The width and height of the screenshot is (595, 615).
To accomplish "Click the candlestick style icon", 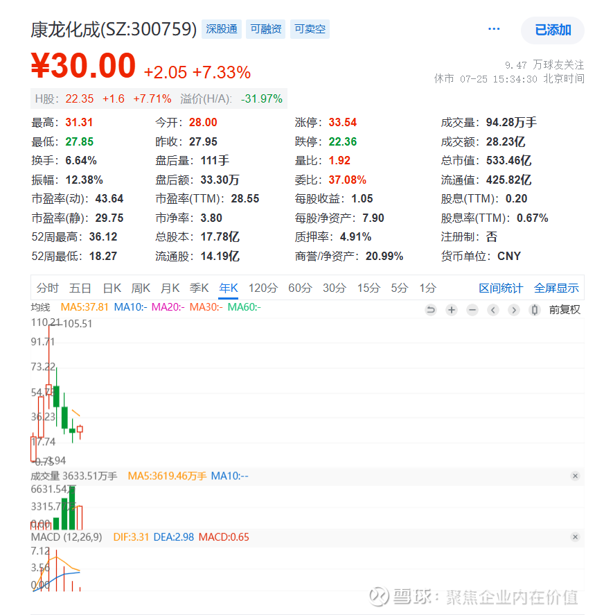I will [x=534, y=310].
